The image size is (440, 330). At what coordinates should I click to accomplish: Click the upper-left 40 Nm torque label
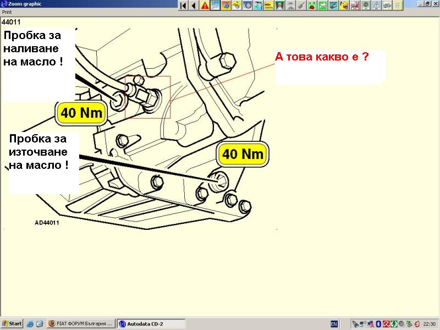click(x=81, y=113)
